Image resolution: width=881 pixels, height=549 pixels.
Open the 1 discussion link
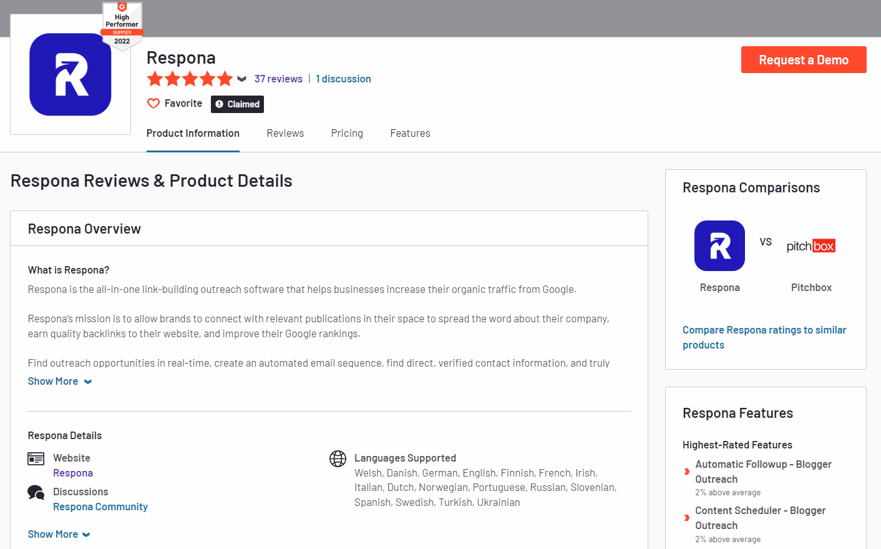tap(343, 79)
